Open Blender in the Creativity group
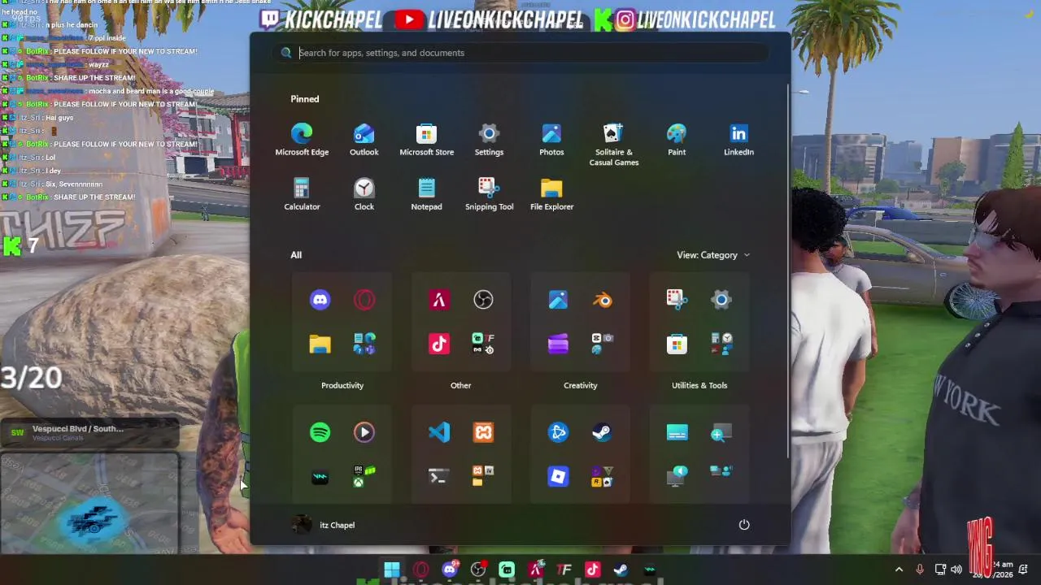 coord(603,300)
